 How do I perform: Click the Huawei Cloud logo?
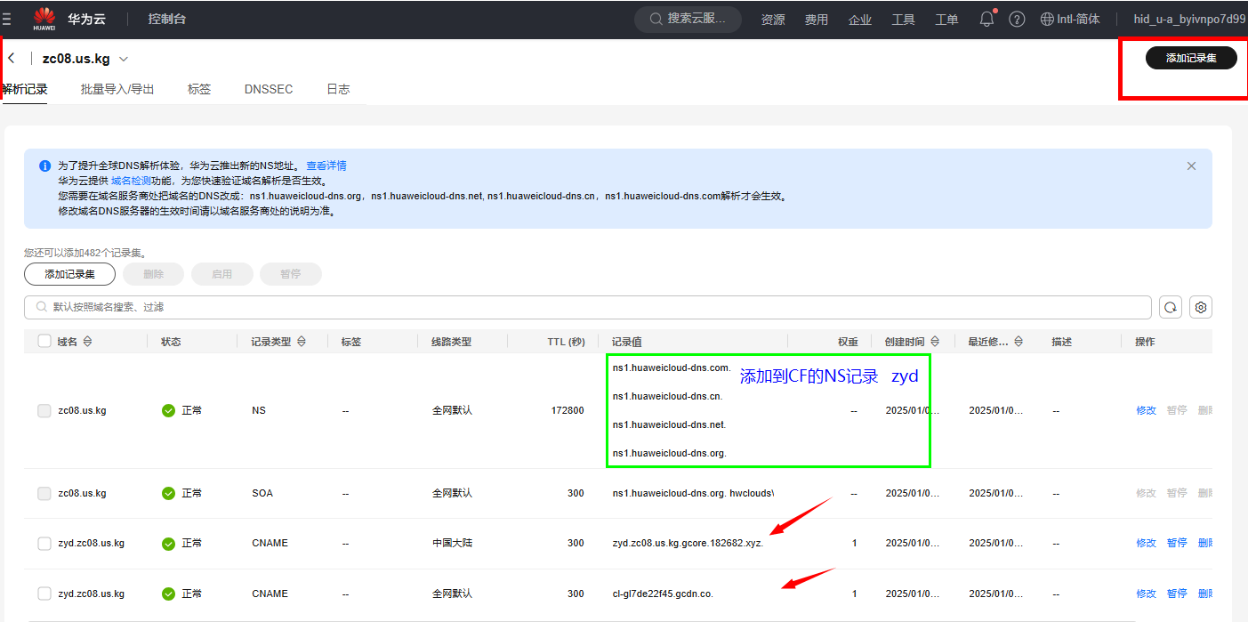(44, 19)
